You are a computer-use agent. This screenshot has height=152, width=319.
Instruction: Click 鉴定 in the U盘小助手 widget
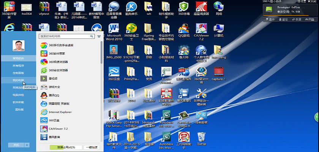click(283, 19)
